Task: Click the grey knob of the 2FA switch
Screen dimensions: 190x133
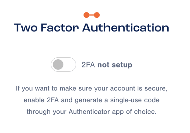Action: [x=58, y=65]
